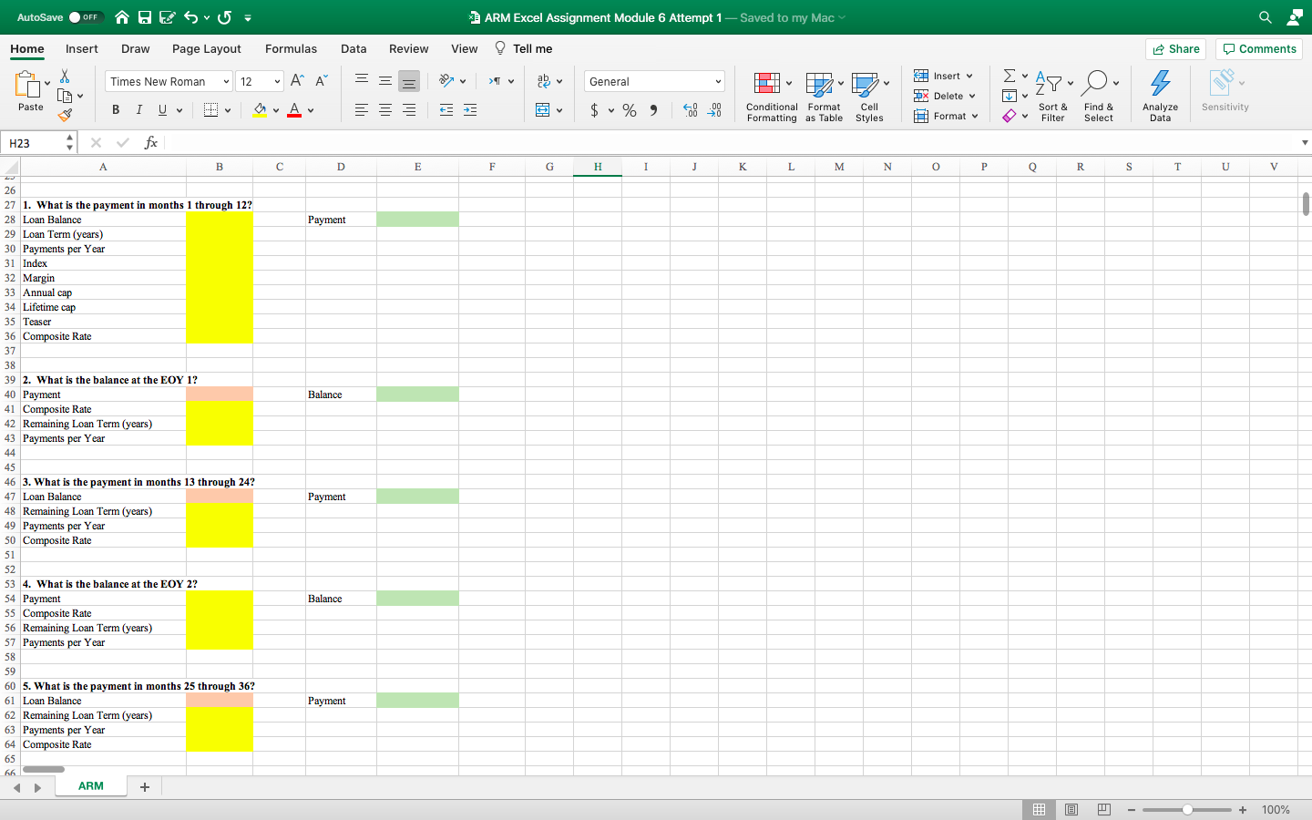The image size is (1312, 820).
Task: Switch to the Formulas ribbon tab
Action: click(291, 48)
